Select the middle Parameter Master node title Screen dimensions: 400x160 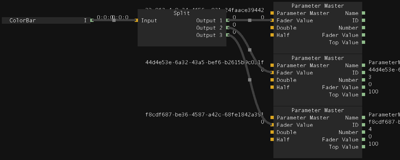tap(318, 58)
